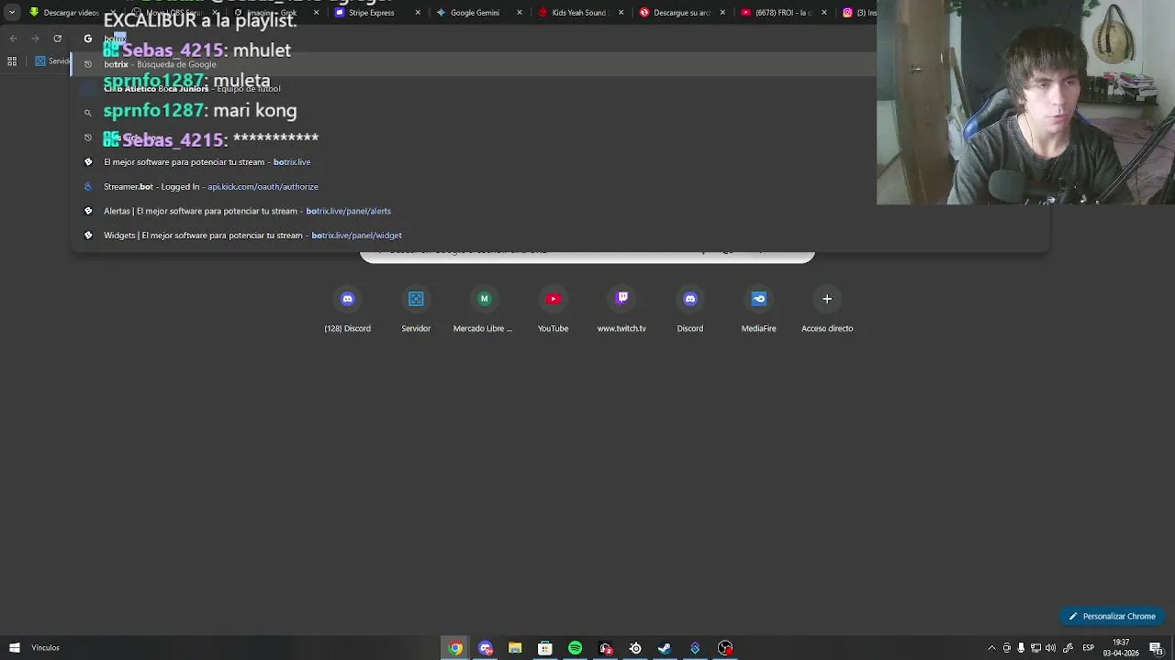
Task: Add a new shortcut with Acceso directo
Action: point(827,309)
